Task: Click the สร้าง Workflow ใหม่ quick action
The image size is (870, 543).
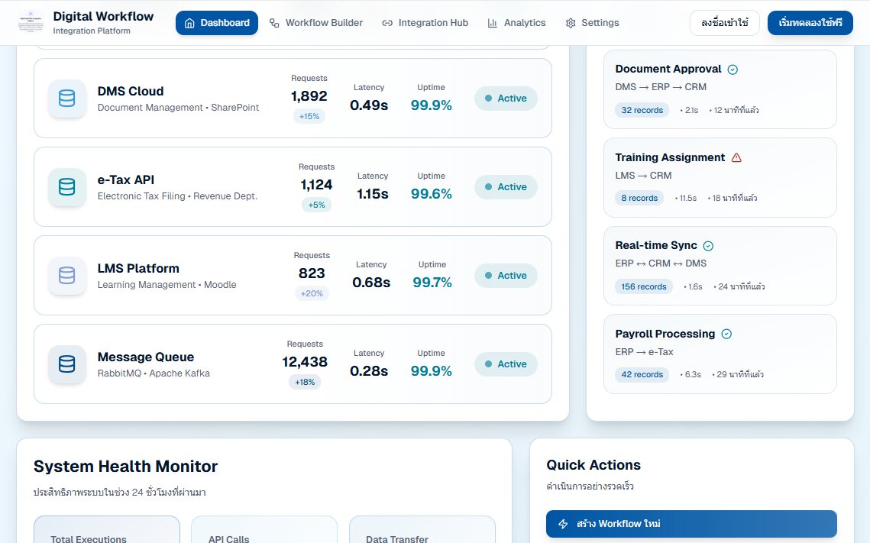Action: [691, 524]
